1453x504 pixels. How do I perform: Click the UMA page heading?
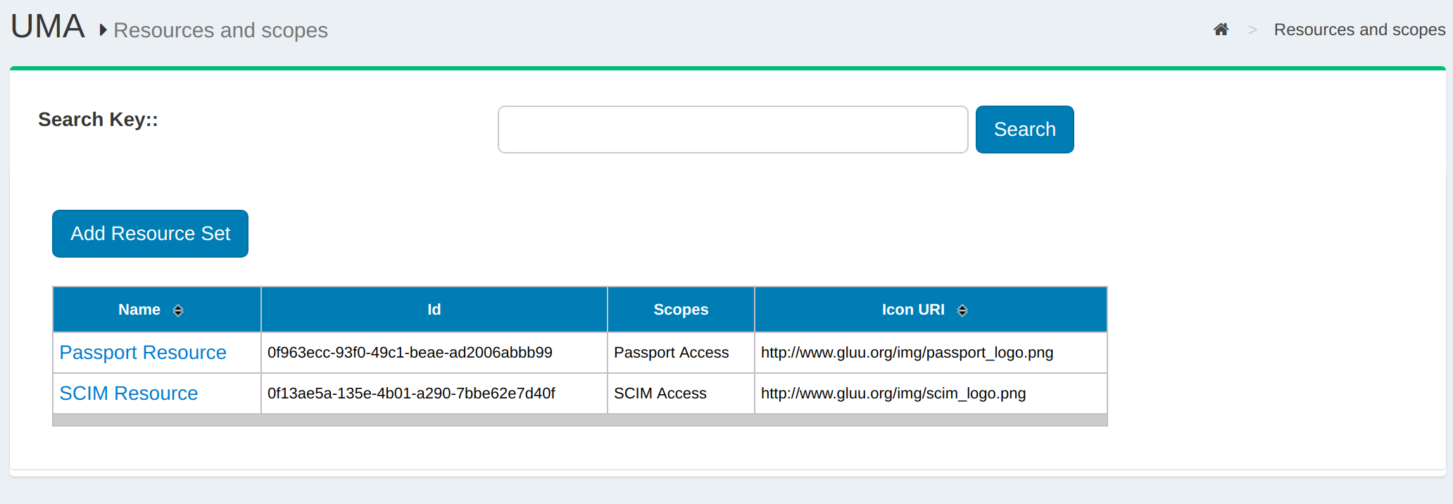click(48, 27)
